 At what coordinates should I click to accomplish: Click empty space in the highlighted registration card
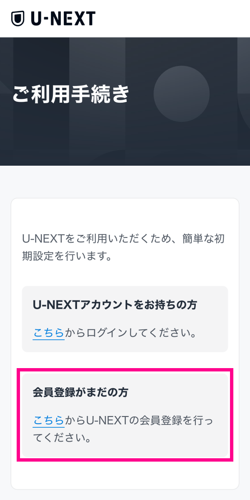point(187,442)
